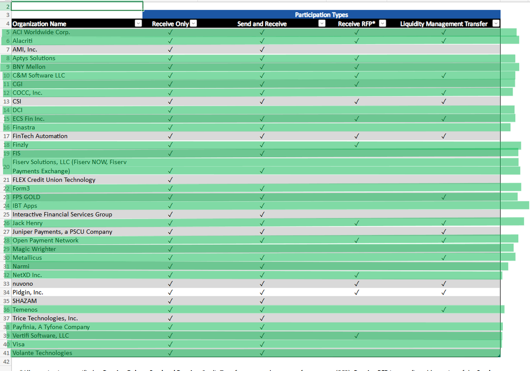
Task: Select the Finastra cell
Action: [x=77, y=127]
